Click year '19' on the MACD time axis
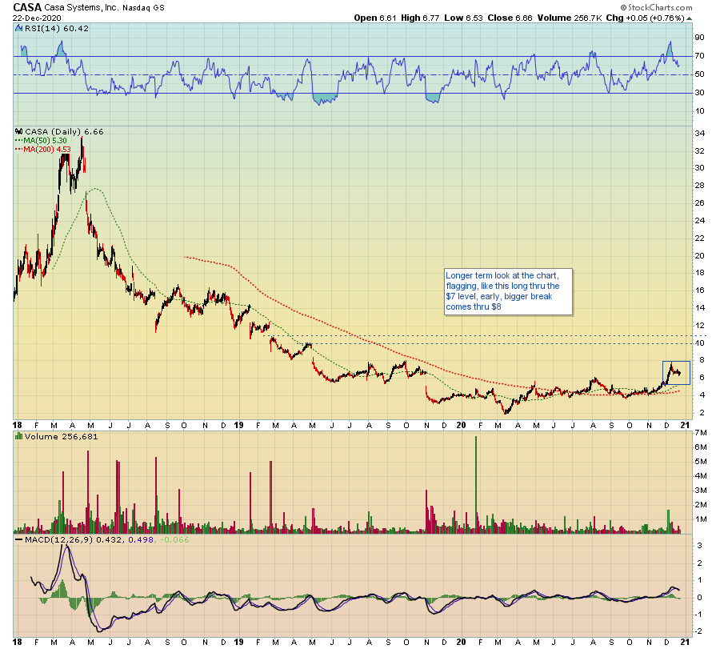This screenshot has height=649, width=720. [238, 642]
